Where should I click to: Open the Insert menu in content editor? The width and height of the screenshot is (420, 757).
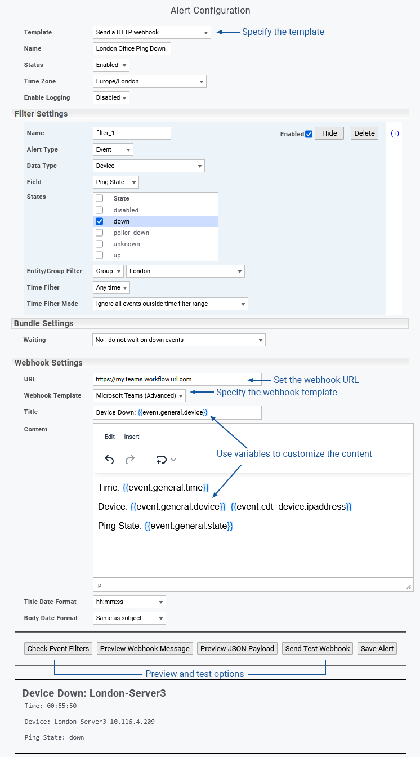point(132,437)
